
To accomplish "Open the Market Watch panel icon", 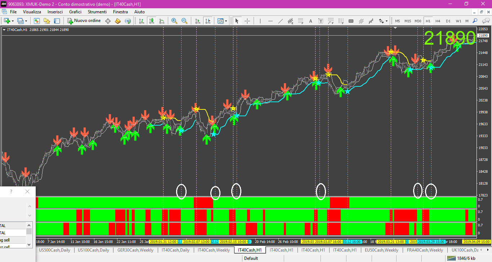I will coord(37,21).
